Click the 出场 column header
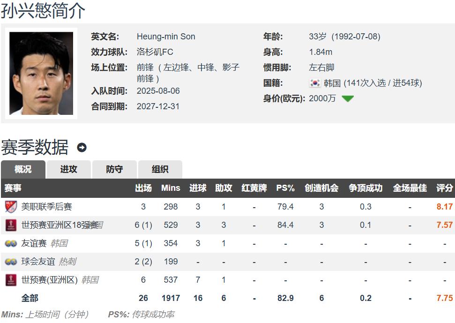Viewport: 455px width, 323px height. pyautogui.click(x=143, y=188)
